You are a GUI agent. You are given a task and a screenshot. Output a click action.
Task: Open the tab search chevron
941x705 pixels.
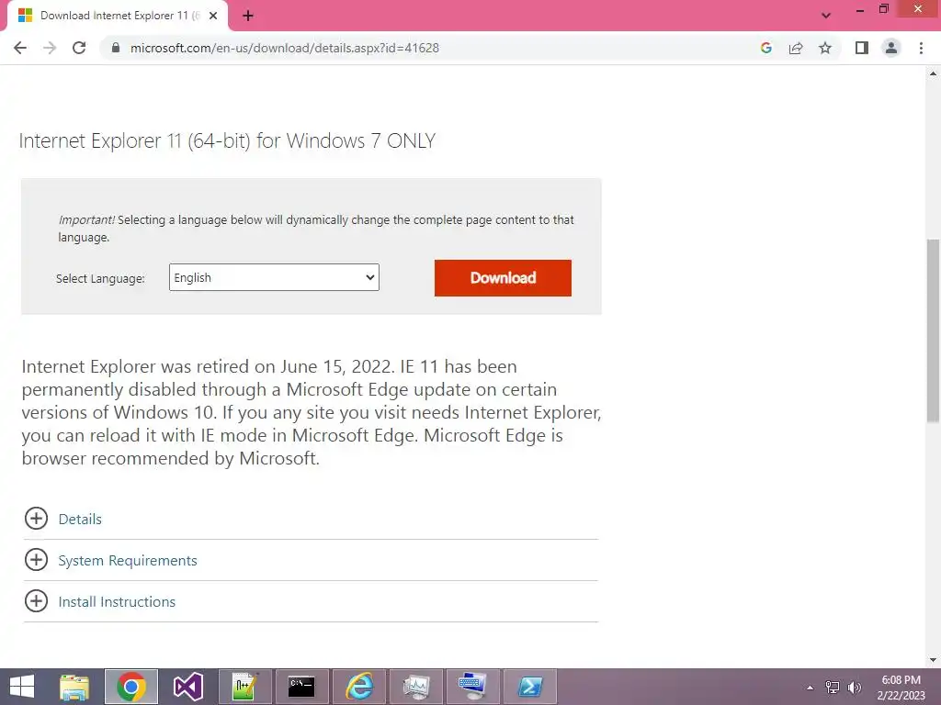826,16
